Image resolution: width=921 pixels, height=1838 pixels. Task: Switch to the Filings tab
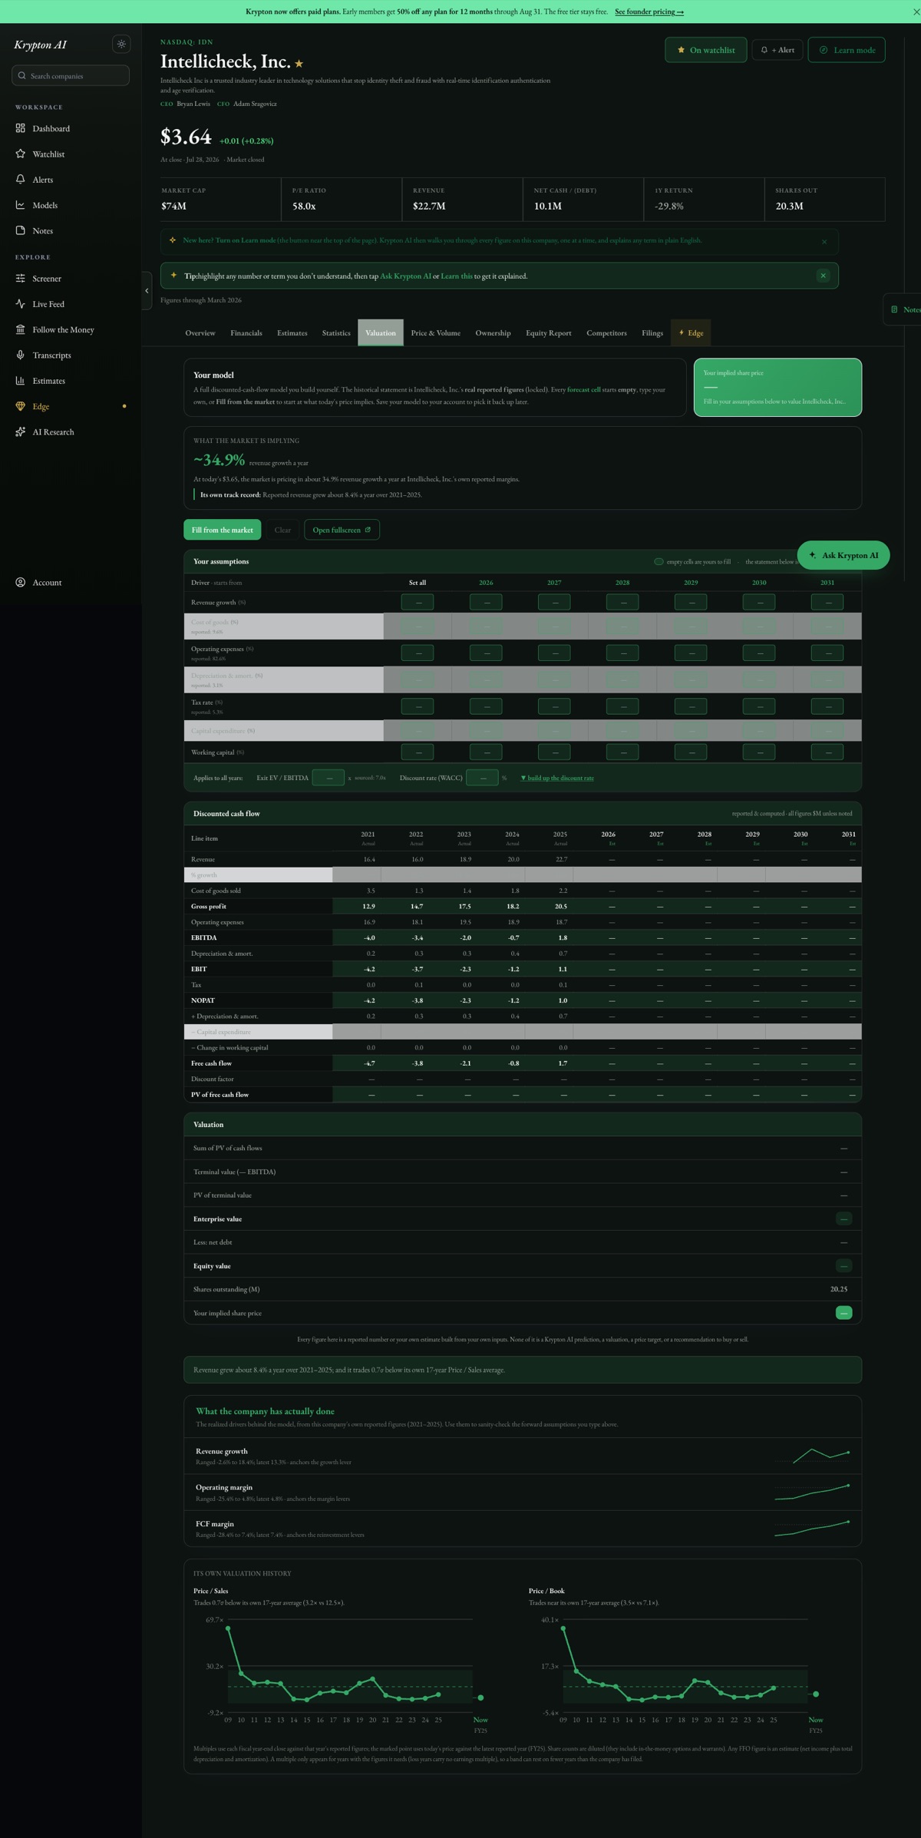tap(652, 332)
